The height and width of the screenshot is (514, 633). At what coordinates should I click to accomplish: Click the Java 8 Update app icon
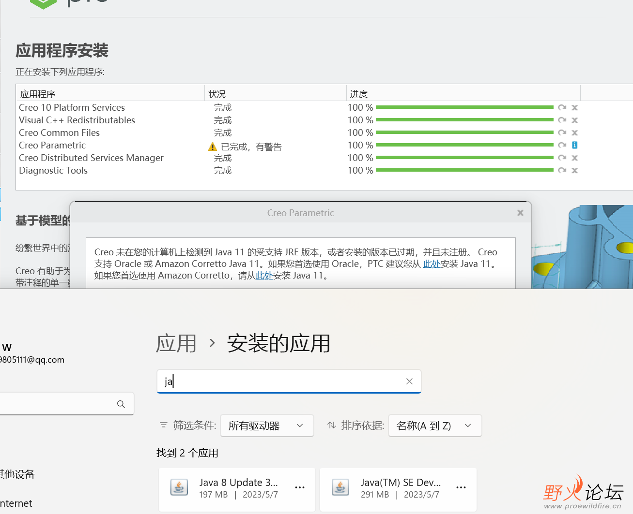click(x=179, y=487)
